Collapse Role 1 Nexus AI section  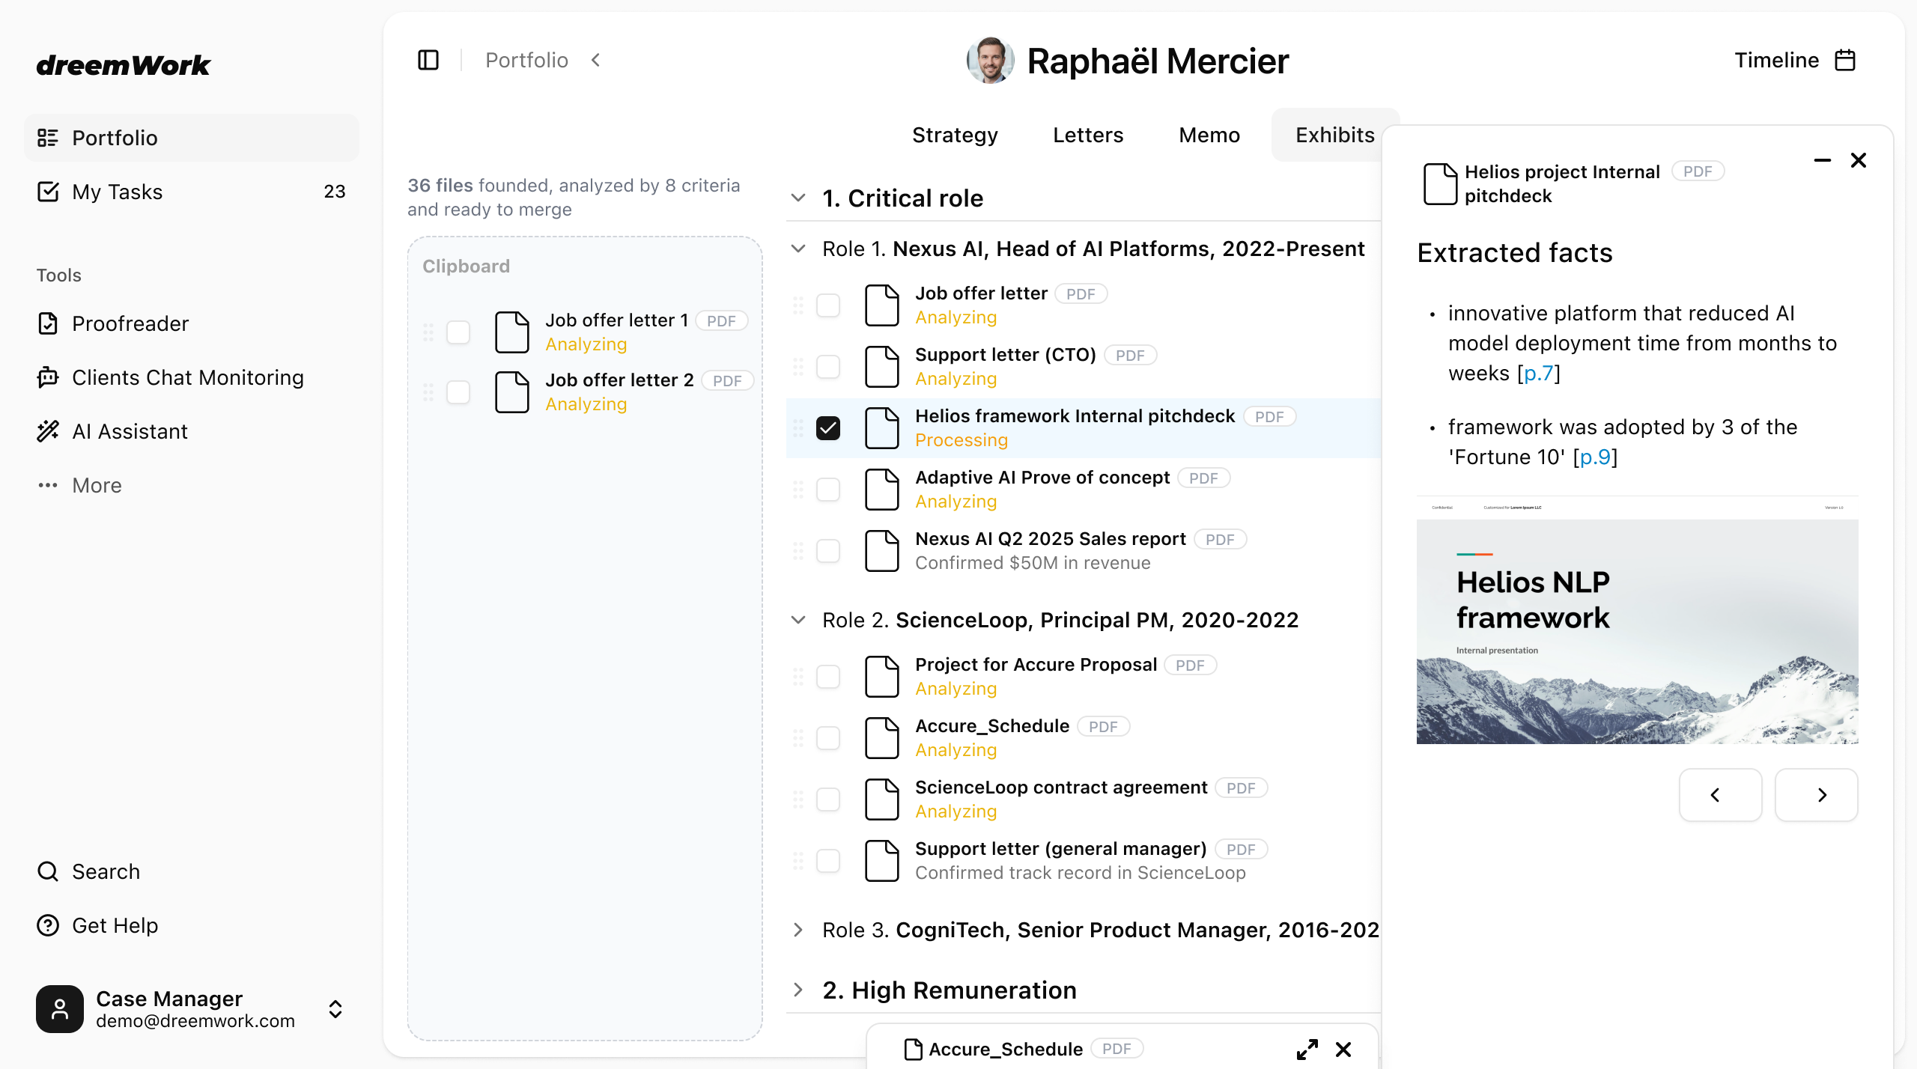click(x=798, y=249)
